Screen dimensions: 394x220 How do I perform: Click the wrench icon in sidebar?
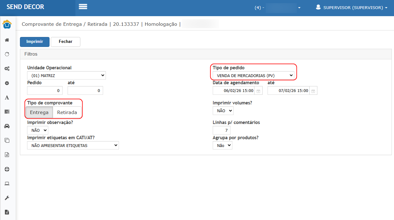click(x=7, y=198)
